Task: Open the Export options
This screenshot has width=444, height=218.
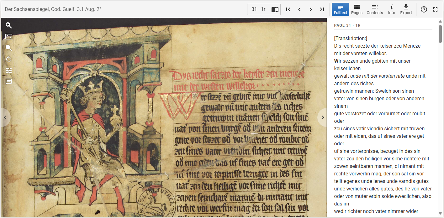Action: 406,9
